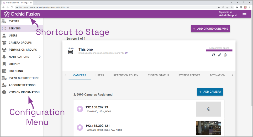The image size is (253, 137).
Task: Click Signed in as AdminSupport
Action: tap(228, 14)
